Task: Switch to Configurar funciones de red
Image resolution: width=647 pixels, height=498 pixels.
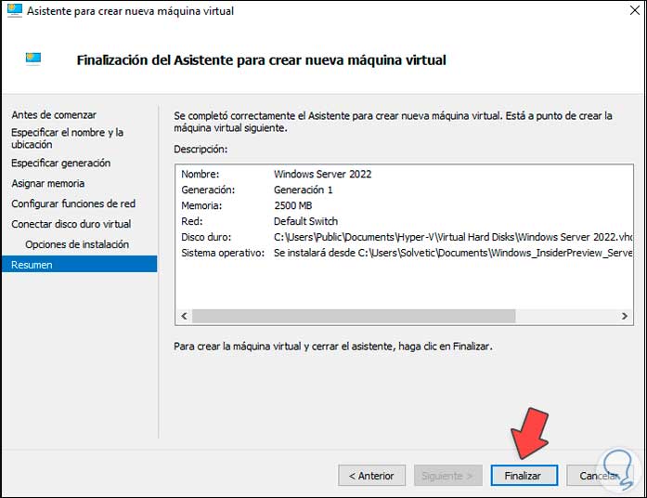Action: point(73,203)
